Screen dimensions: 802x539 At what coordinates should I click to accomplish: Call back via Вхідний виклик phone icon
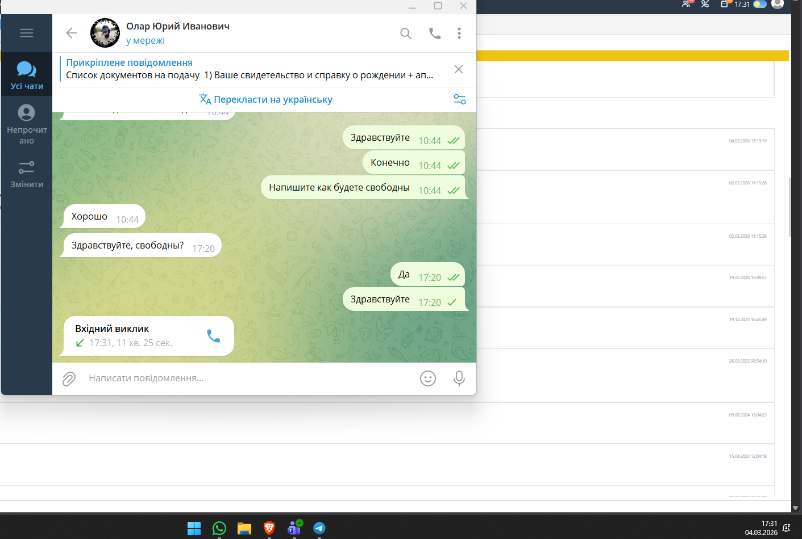click(x=214, y=336)
